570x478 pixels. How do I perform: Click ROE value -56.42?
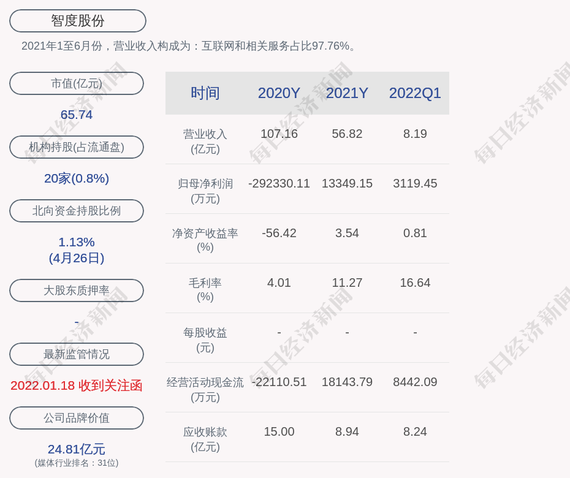(x=279, y=233)
